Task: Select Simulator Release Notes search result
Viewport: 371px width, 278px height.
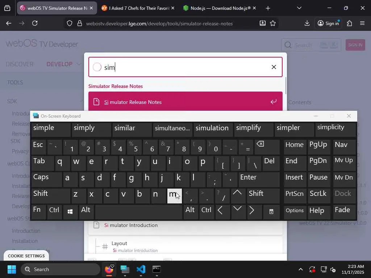Action: pos(185,102)
